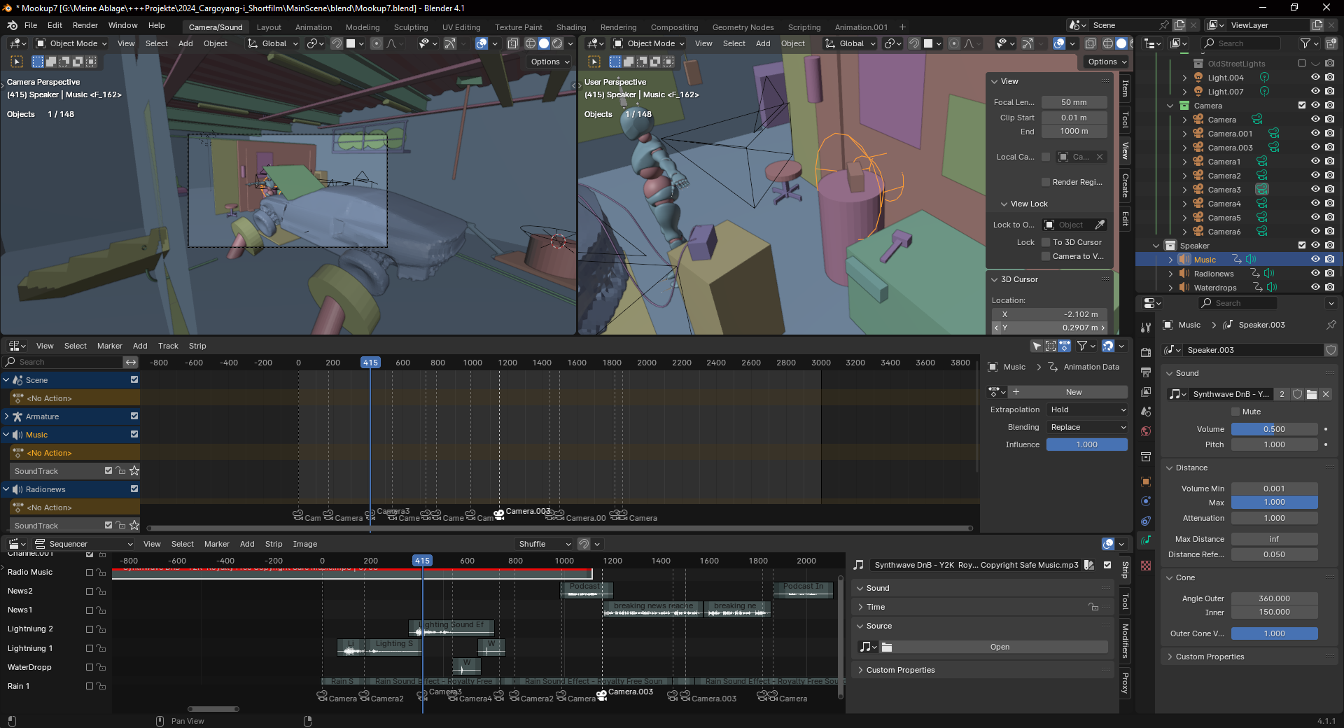Open the Extrapolation Hold dropdown

click(x=1087, y=409)
